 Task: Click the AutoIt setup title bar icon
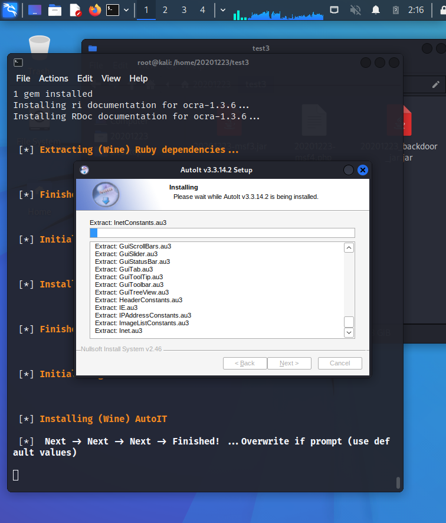pos(84,170)
